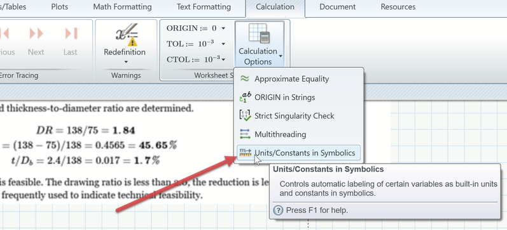507x230 pixels.
Task: Click the Units/Constants in Symbolics ruler icon
Action: coord(245,153)
